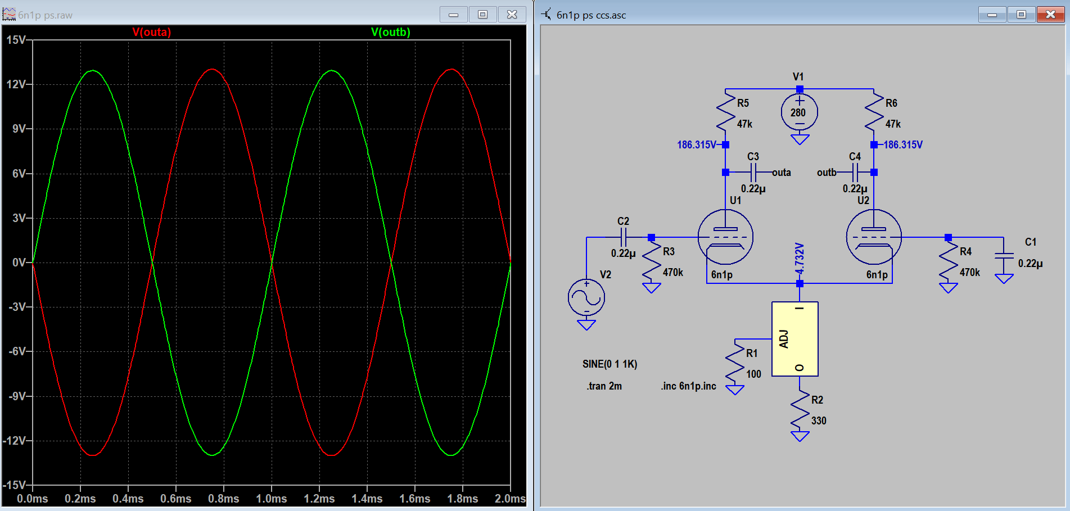
Task: Click the 6n1p ps.raw title bar
Action: (x=263, y=15)
